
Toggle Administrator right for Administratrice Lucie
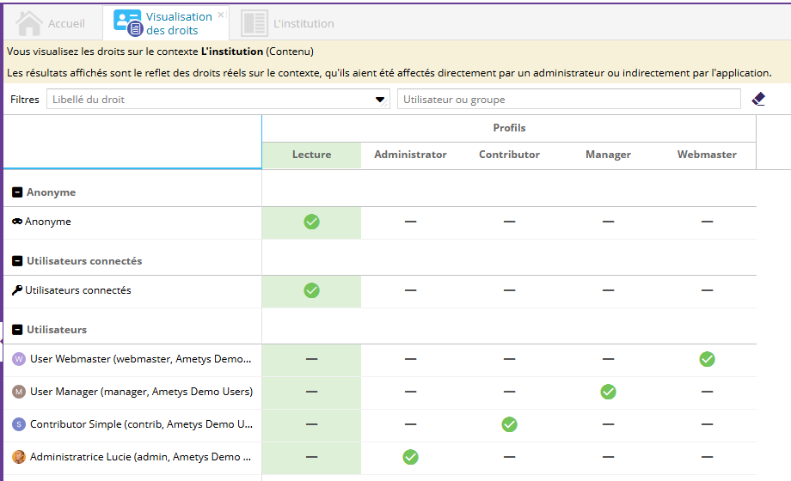click(x=410, y=457)
